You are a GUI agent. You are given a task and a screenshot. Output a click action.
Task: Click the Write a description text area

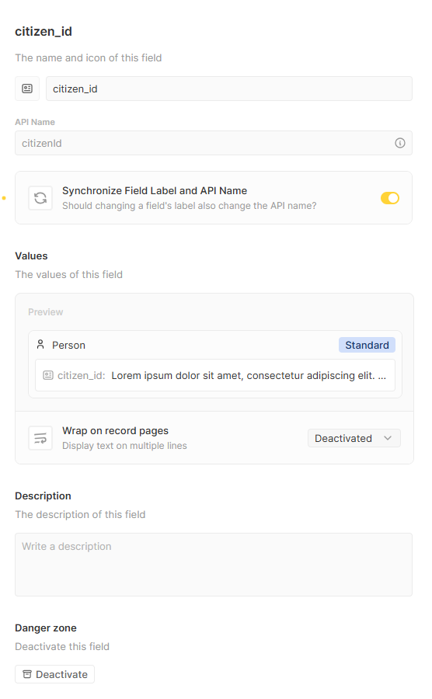pyautogui.click(x=214, y=565)
